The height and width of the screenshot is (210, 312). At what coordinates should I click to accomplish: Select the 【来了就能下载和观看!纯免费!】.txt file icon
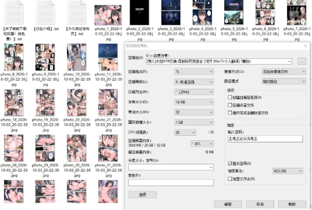tap(14, 12)
